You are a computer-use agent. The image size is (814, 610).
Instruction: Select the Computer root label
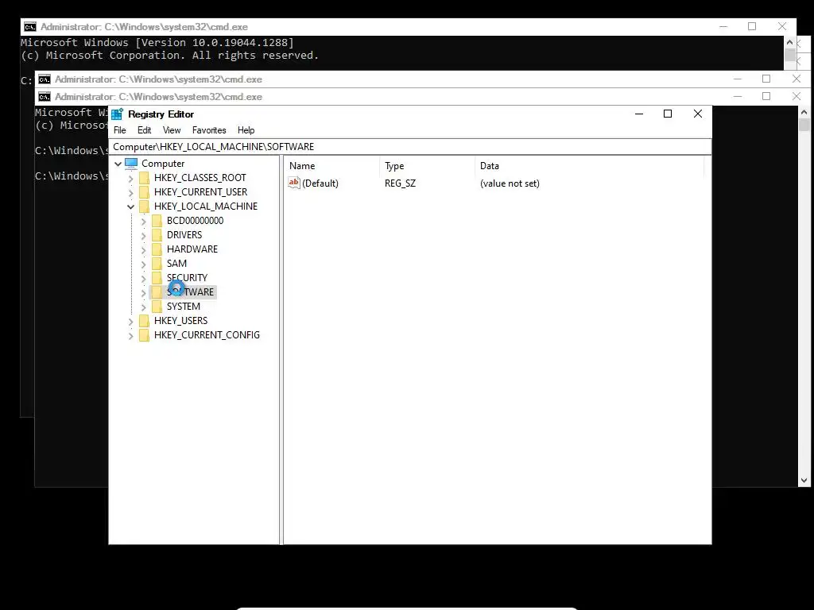(x=163, y=164)
